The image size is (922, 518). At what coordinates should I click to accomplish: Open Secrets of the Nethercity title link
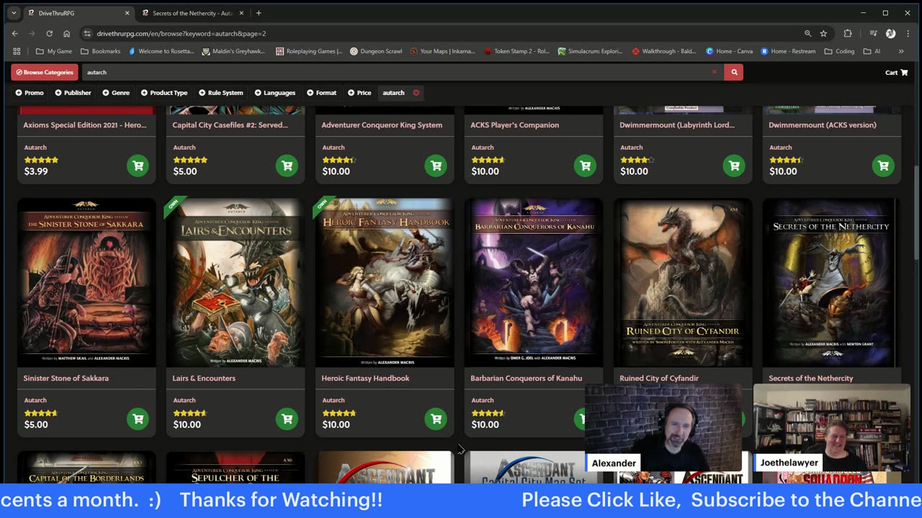(810, 378)
